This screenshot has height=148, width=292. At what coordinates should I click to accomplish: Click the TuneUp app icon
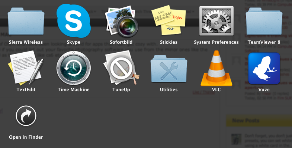tap(121, 68)
